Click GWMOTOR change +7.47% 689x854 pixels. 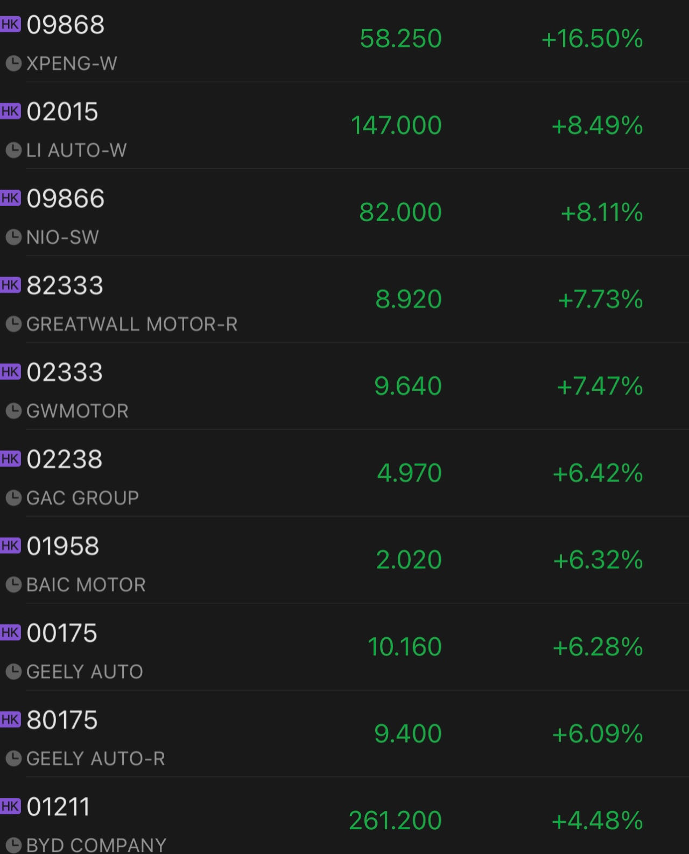(x=600, y=386)
